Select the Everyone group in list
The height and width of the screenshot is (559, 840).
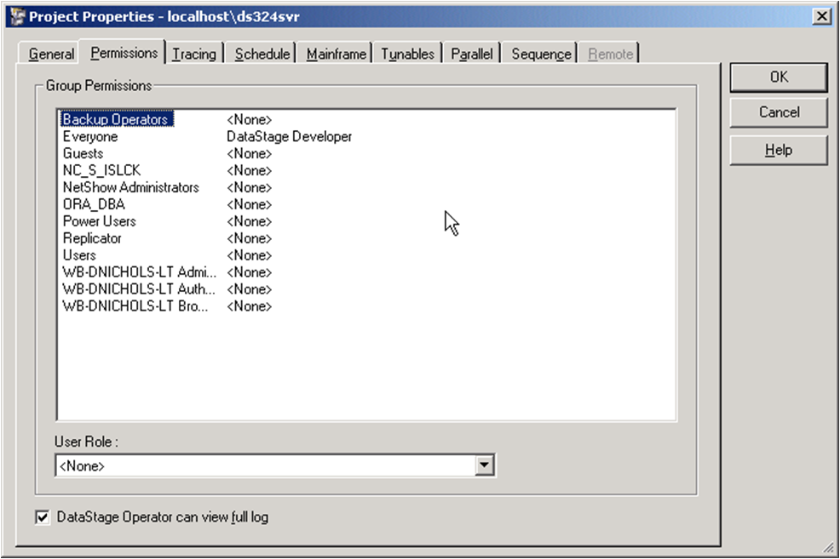(x=90, y=137)
